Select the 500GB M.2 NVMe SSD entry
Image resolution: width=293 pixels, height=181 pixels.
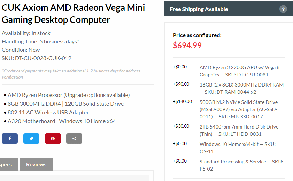239,109
